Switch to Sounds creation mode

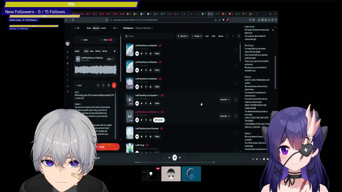pyautogui.click(x=103, y=28)
